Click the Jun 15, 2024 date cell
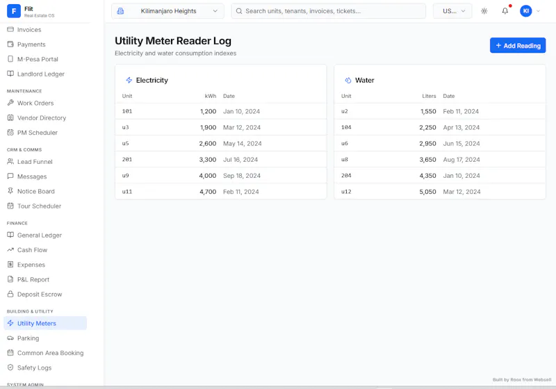The width and height of the screenshot is (556, 389). click(x=461, y=143)
